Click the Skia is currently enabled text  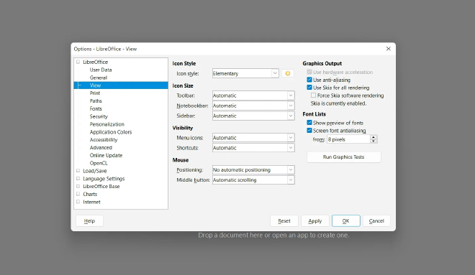tap(338, 103)
